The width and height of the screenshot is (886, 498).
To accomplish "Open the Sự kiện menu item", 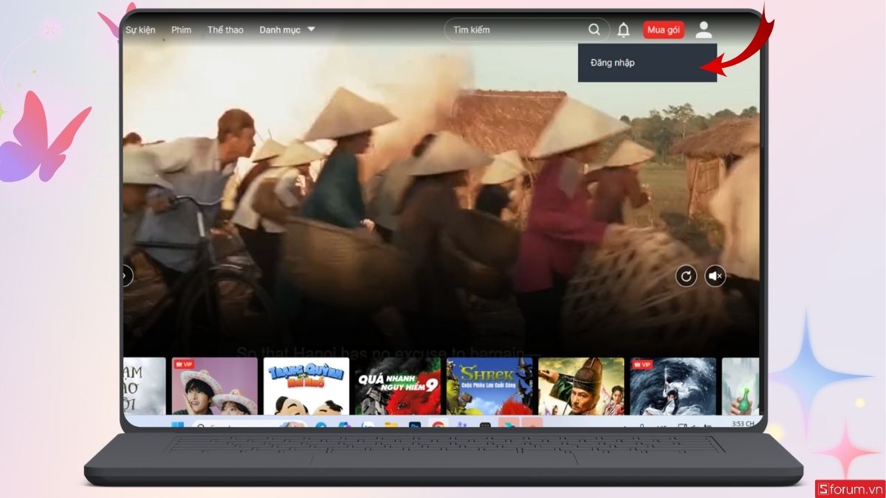I will coord(140,30).
